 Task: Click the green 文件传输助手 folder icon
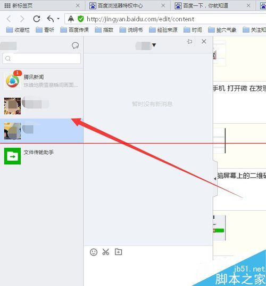[x=12, y=156]
